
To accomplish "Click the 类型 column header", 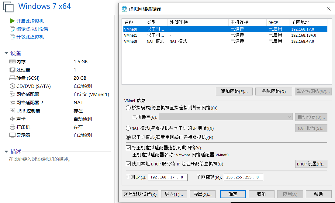I will [x=156, y=22].
